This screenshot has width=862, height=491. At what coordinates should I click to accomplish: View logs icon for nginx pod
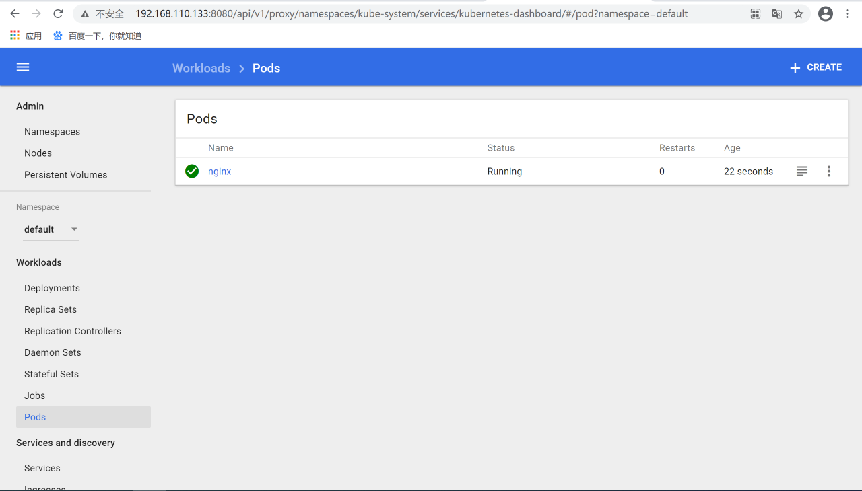click(801, 172)
